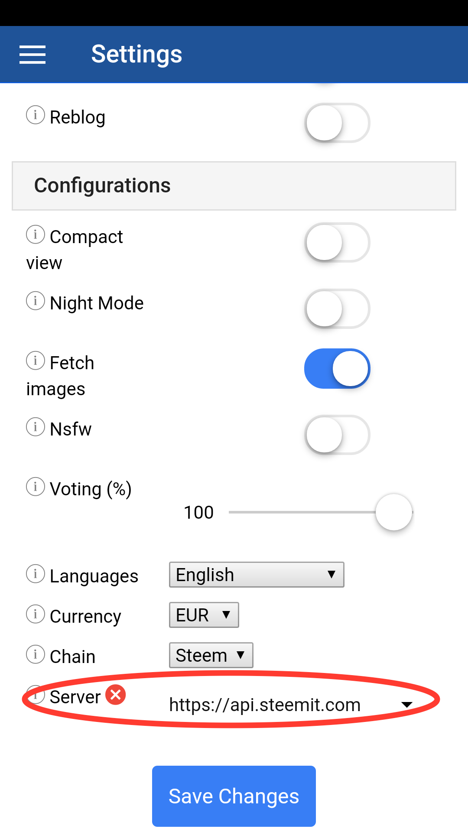
Task: Click the Save Changes button
Action: coord(234,796)
